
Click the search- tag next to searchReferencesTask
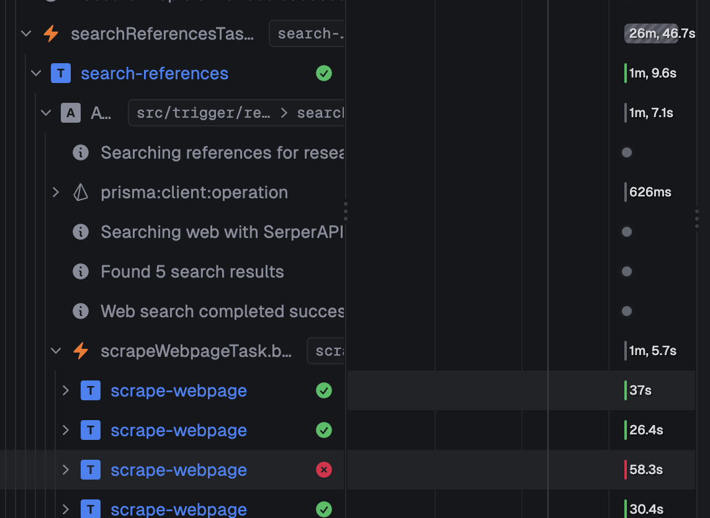click(x=307, y=33)
